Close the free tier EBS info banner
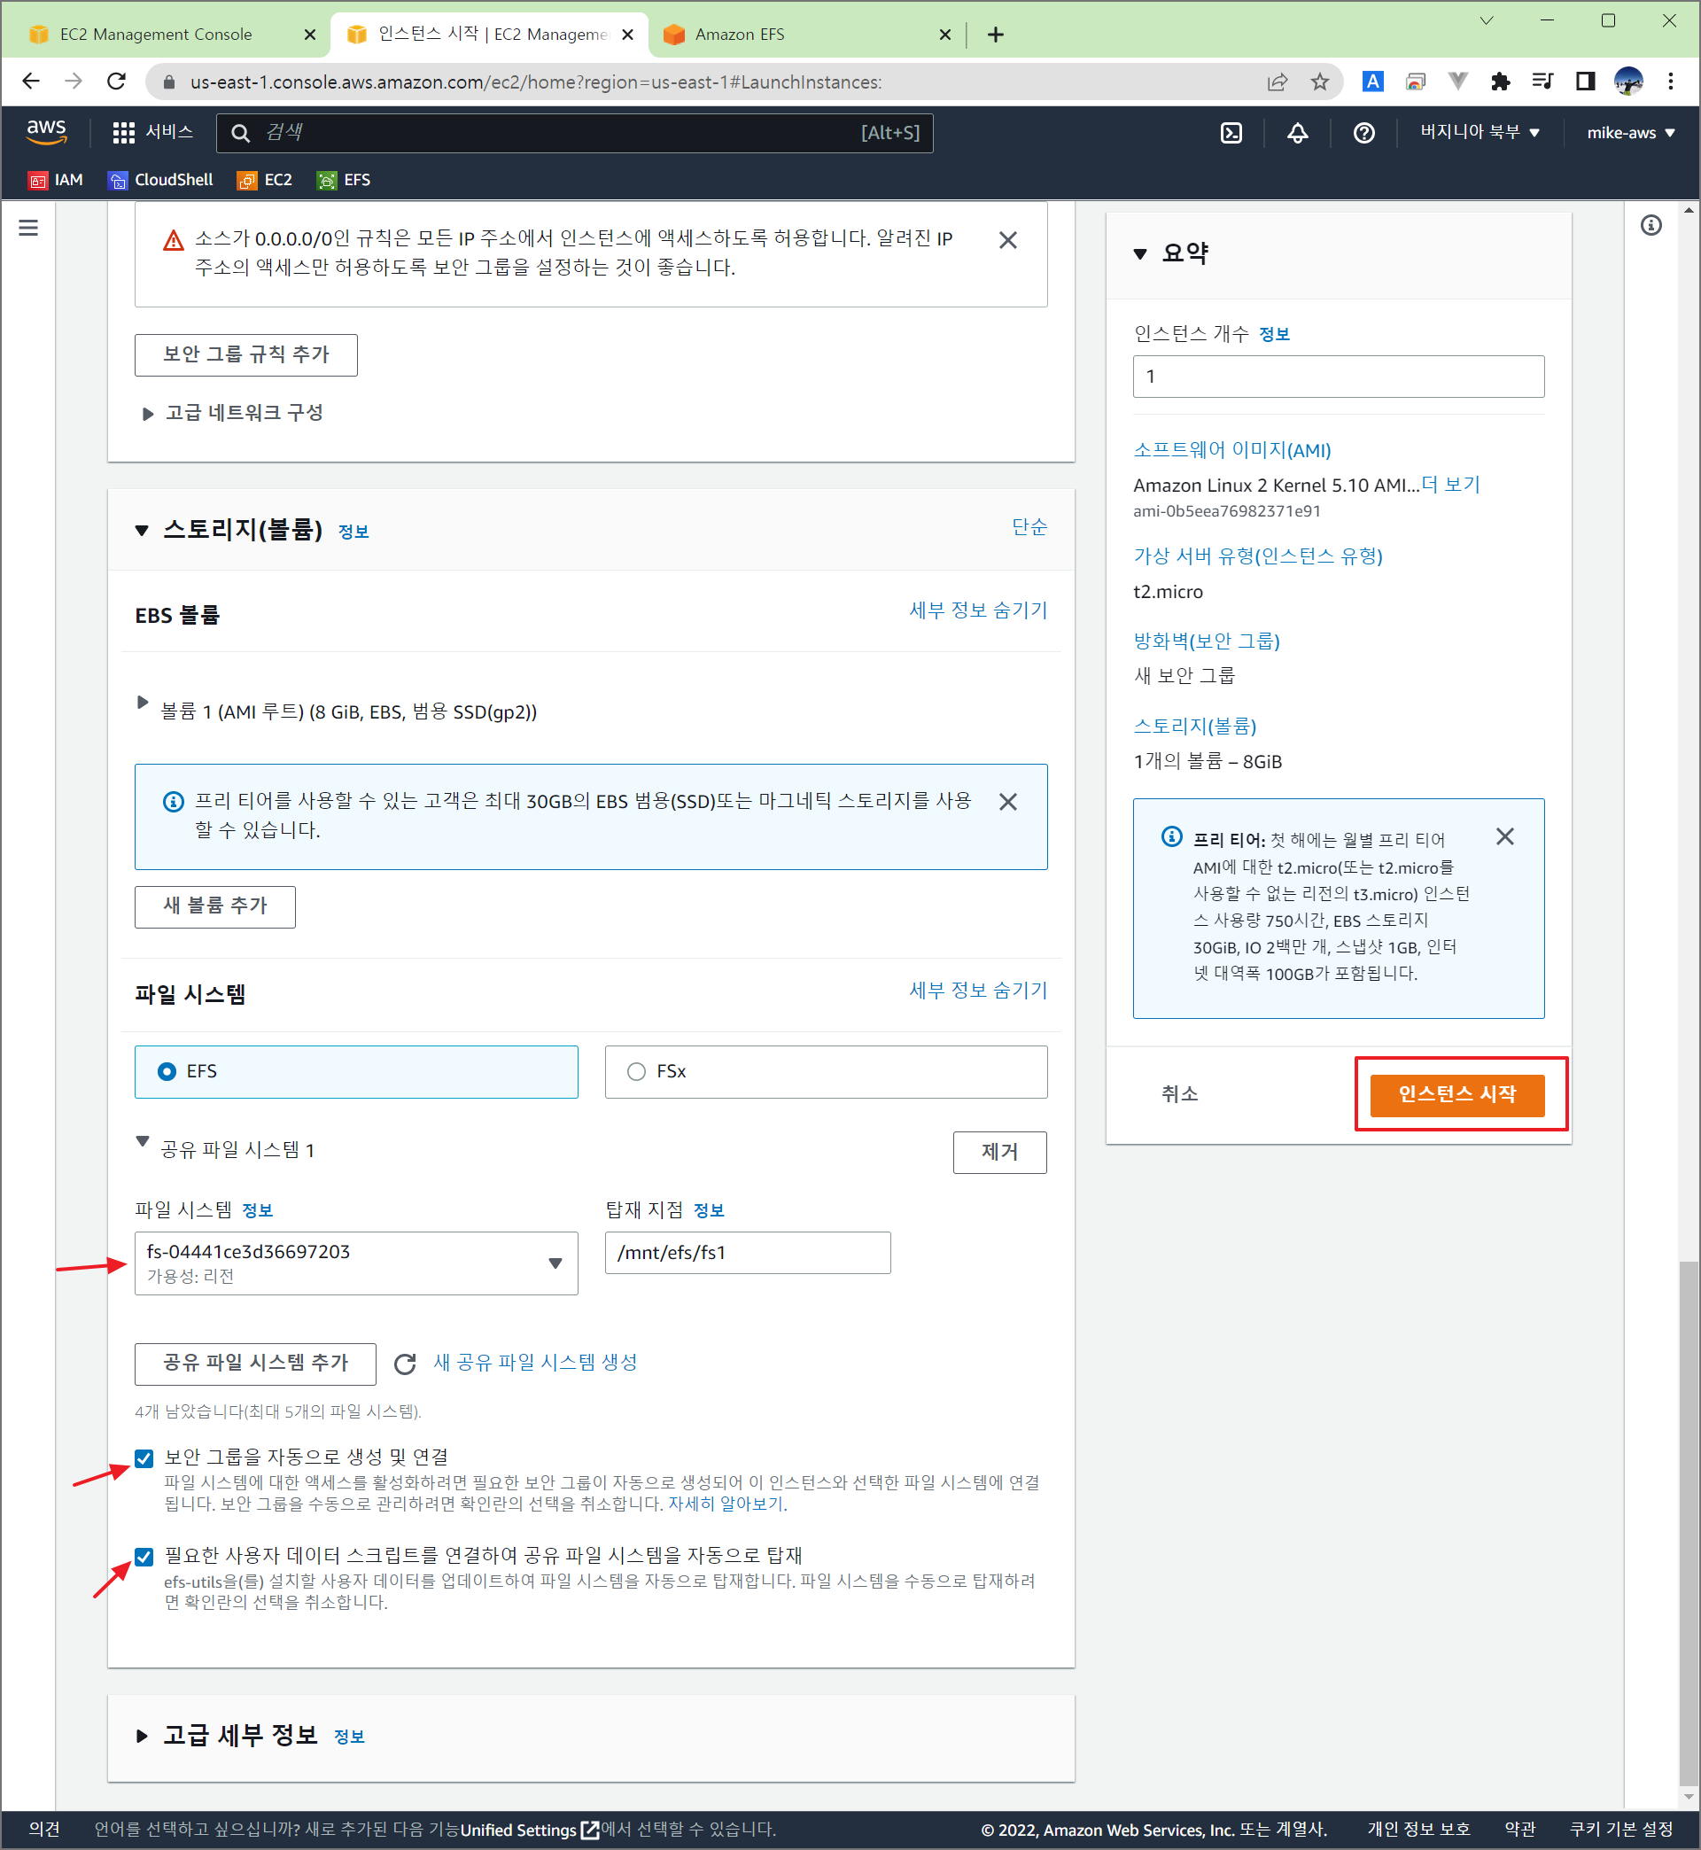The image size is (1701, 1850). [1008, 802]
